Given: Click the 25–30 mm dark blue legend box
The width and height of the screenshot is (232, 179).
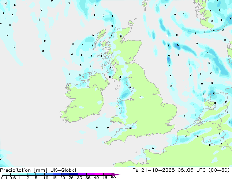Looking at the screenshot, I should click(74, 174).
